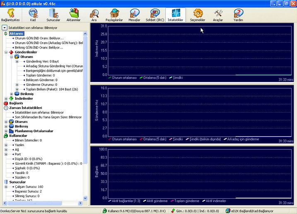Click 'Oturum GÖN:İND Oranı: Bekliyor…' row
Viewport: 297px width, 214px height.
39,38
